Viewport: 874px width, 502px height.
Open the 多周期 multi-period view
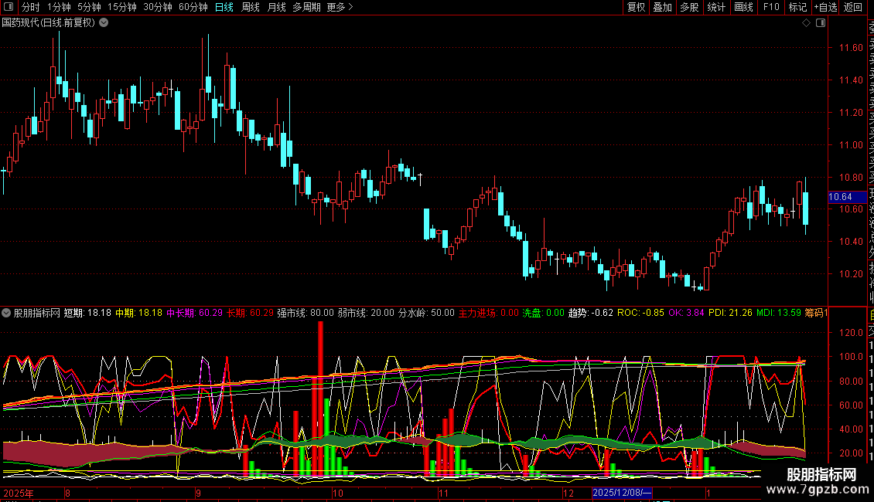pyautogui.click(x=307, y=7)
